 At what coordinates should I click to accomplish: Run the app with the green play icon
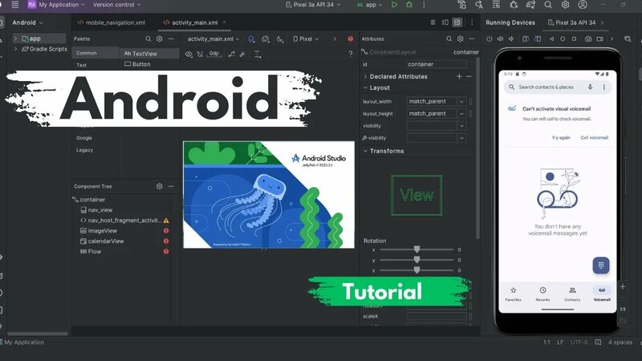(x=394, y=5)
